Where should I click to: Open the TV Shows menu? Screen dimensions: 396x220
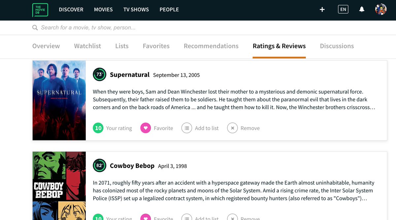[136, 10]
